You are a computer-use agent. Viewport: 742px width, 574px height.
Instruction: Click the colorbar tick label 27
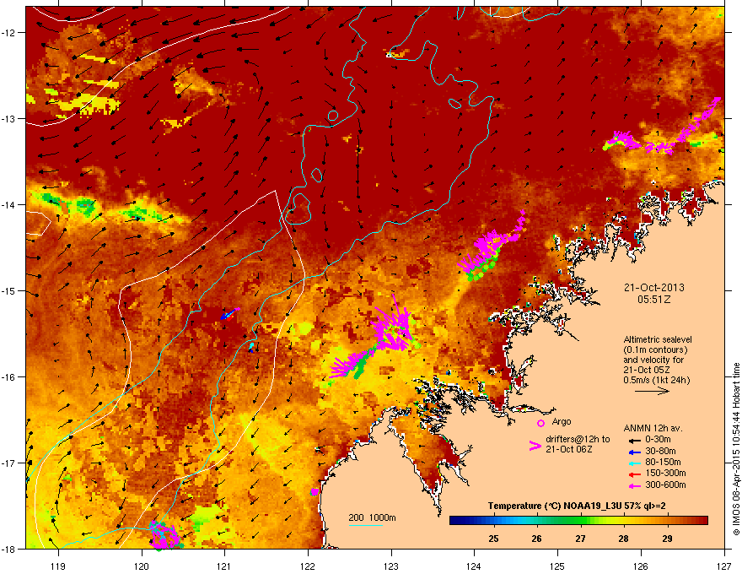coord(580,539)
